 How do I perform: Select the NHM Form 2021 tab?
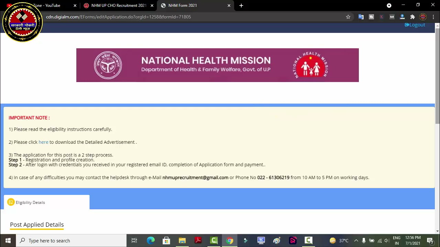click(195, 5)
